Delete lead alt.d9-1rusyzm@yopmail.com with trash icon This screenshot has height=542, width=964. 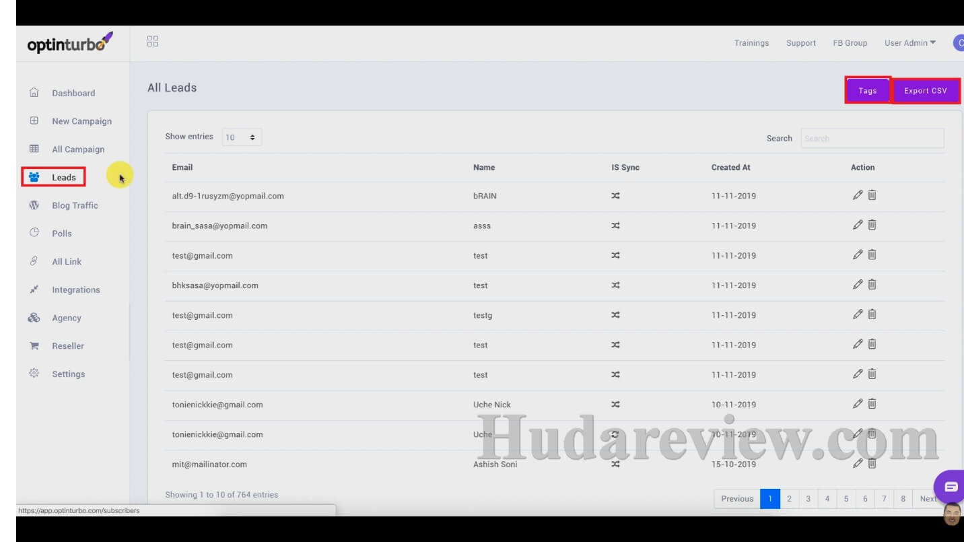point(872,195)
